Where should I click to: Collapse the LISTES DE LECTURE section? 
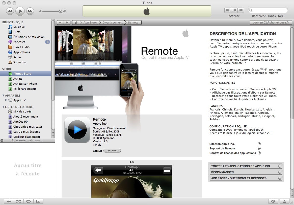3,107
